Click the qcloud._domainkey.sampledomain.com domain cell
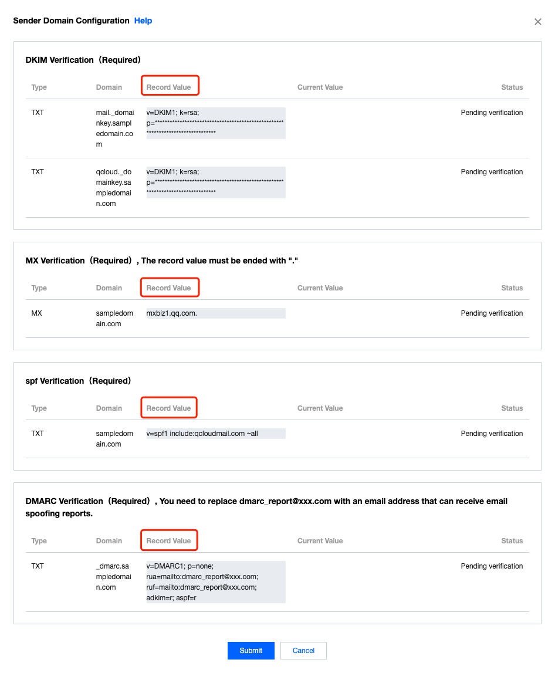This screenshot has width=555, height=673. (x=115, y=188)
